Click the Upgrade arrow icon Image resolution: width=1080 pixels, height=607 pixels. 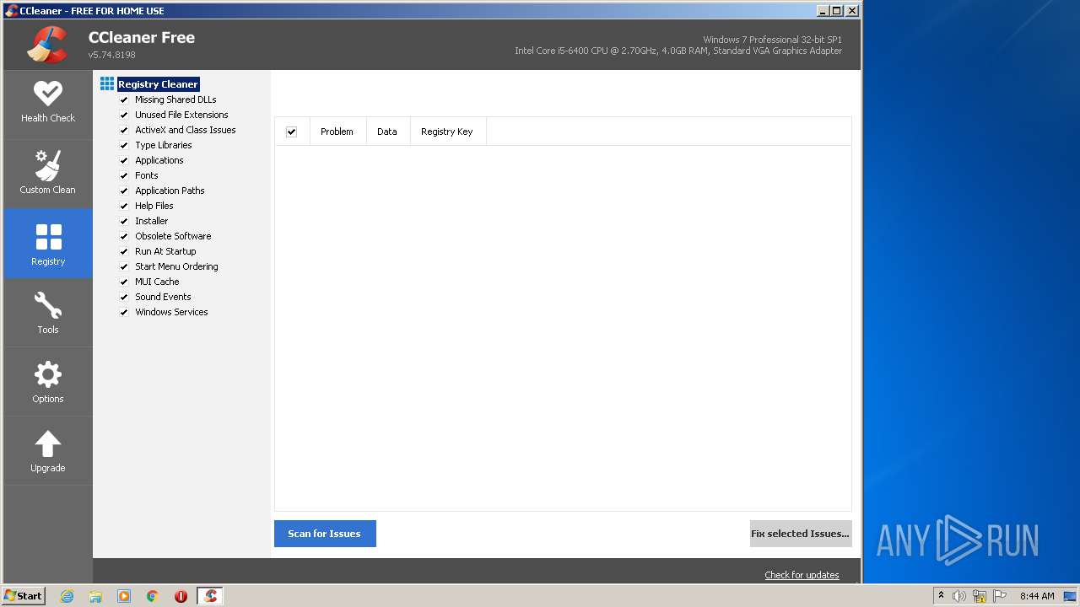coord(48,443)
